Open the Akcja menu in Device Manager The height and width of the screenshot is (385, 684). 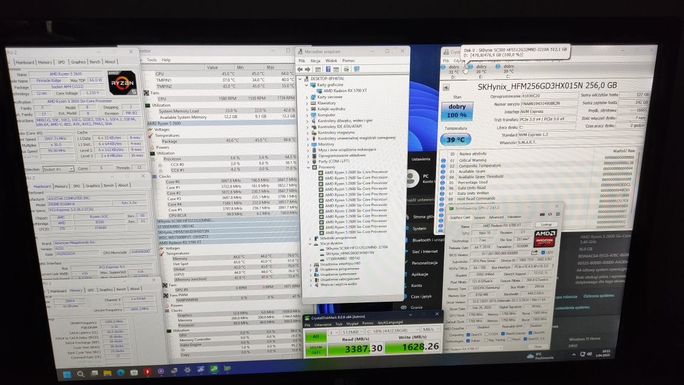(x=315, y=61)
